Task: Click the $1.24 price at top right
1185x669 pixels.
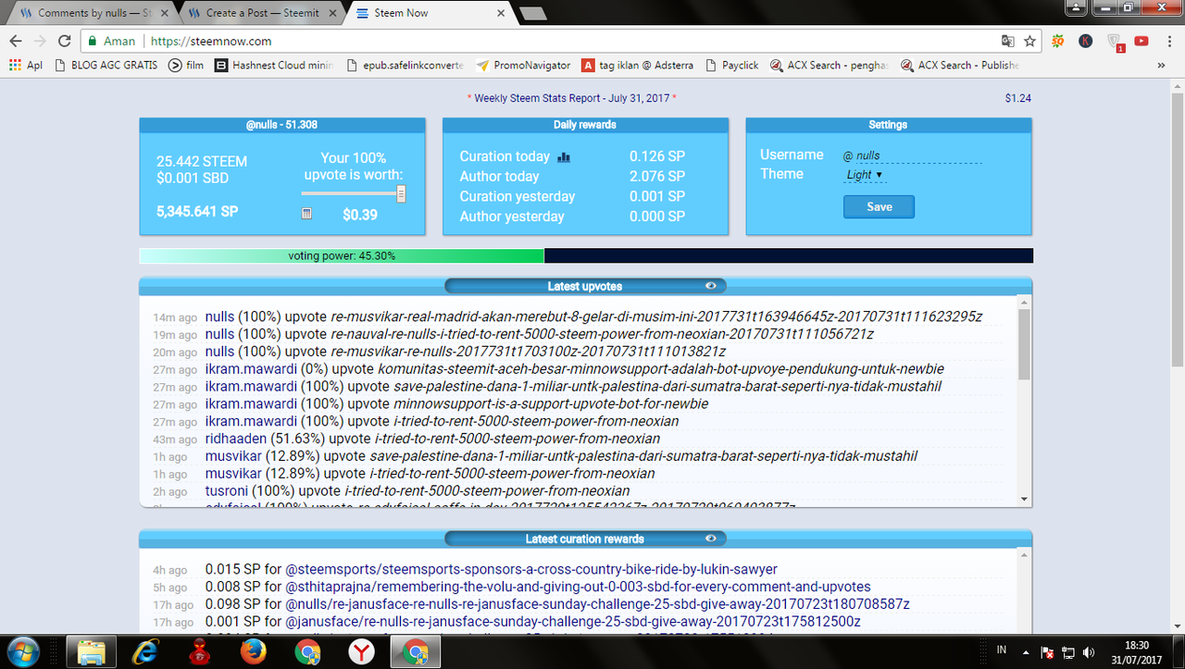Action: [x=1017, y=98]
